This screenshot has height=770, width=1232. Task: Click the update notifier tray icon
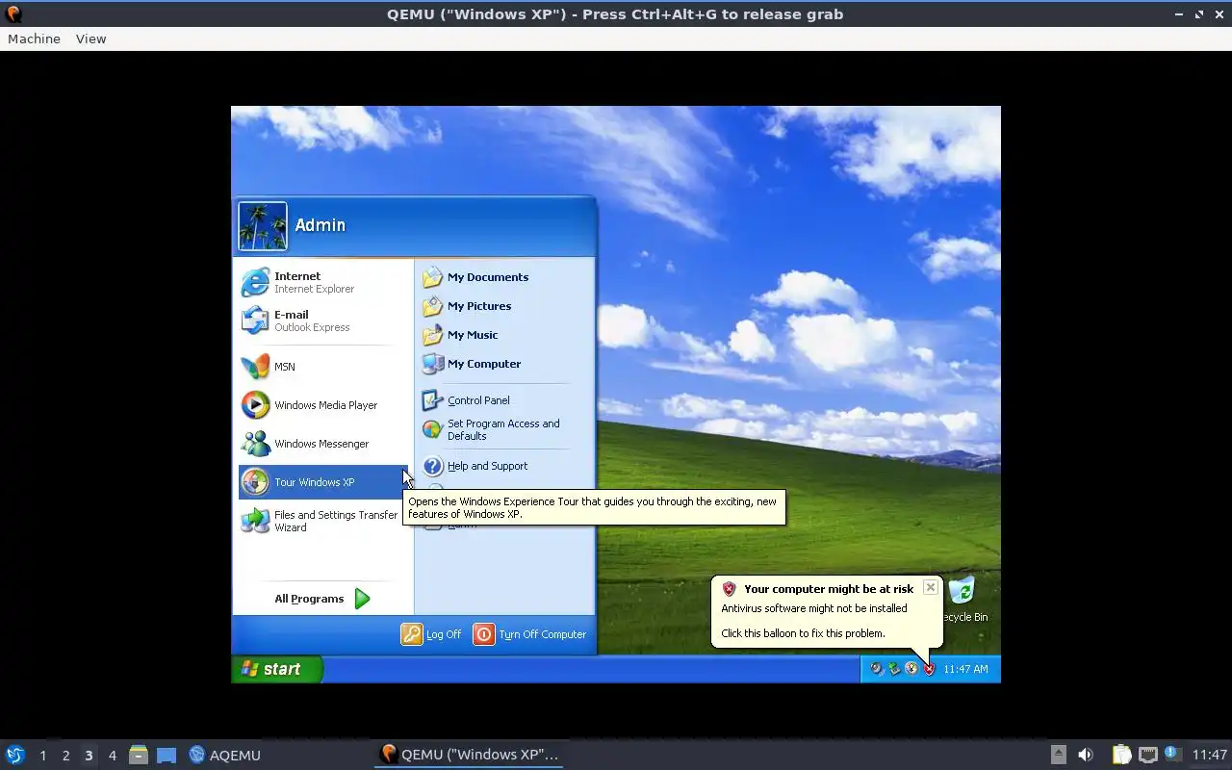1172,754
